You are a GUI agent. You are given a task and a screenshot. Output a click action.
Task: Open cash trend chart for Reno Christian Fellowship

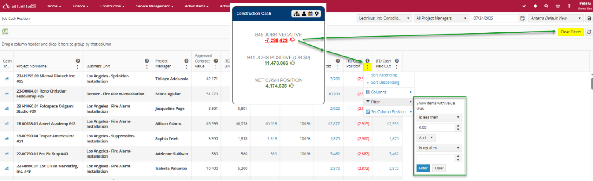tap(7, 94)
